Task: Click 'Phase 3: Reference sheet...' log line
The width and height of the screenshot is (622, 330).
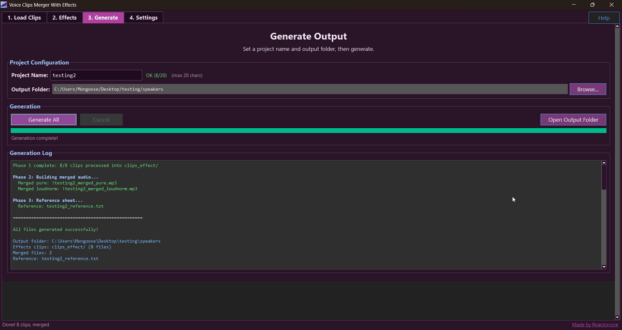Action: click(x=48, y=201)
